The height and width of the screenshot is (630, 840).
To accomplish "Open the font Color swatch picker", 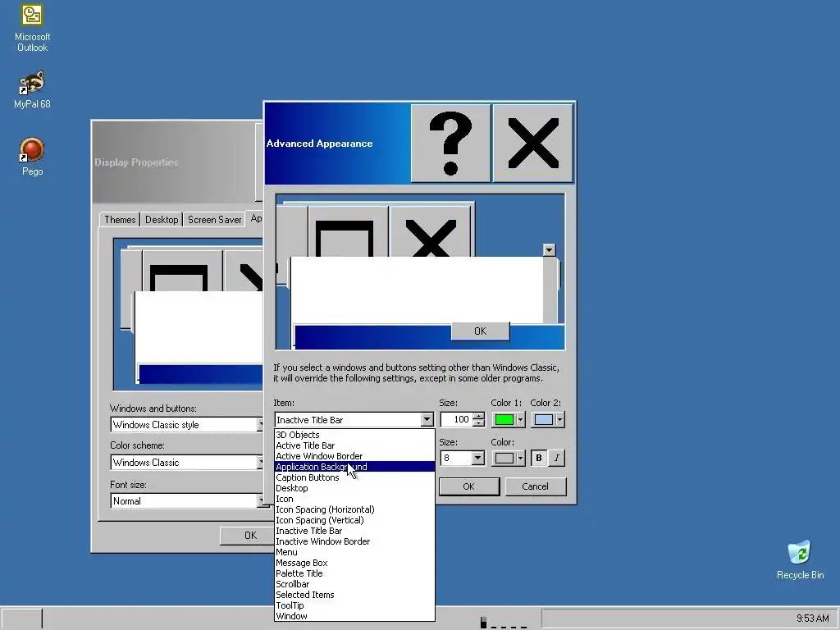I will (509, 458).
